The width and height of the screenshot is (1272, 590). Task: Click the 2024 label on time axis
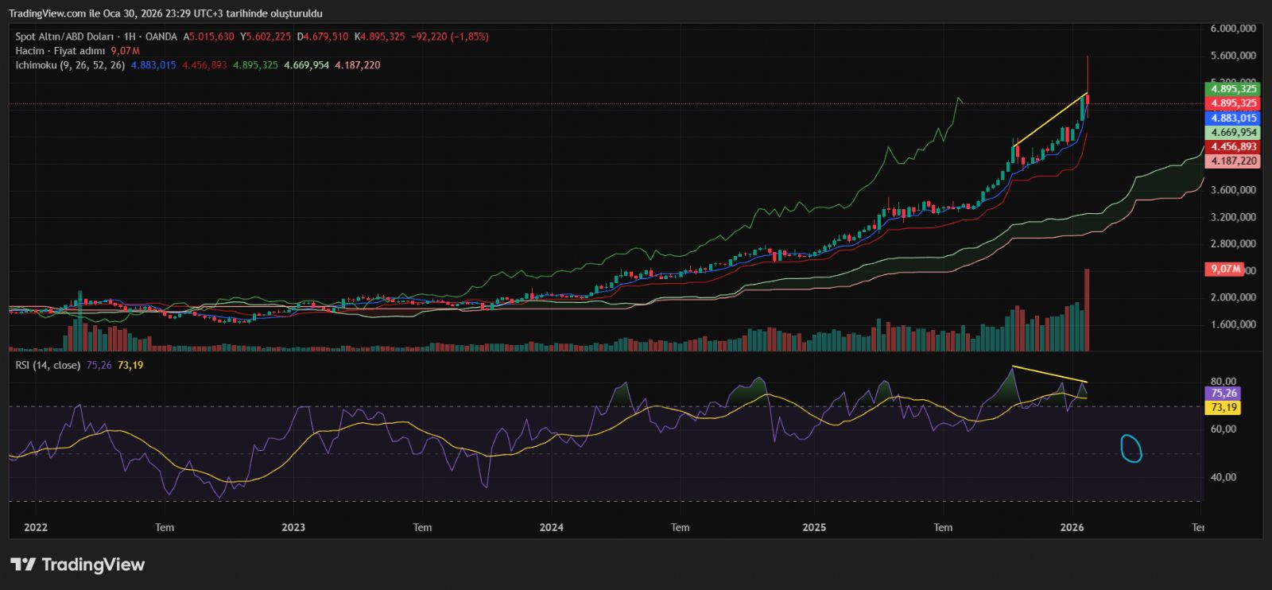[551, 527]
